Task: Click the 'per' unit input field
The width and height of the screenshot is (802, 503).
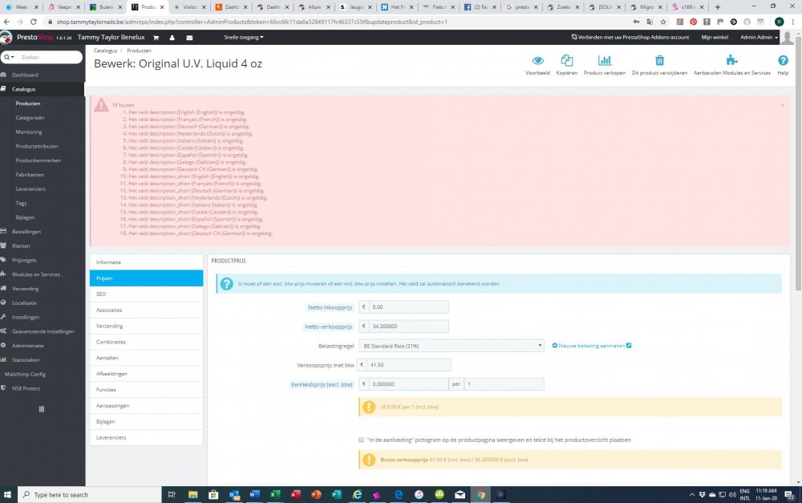Action: (x=504, y=384)
